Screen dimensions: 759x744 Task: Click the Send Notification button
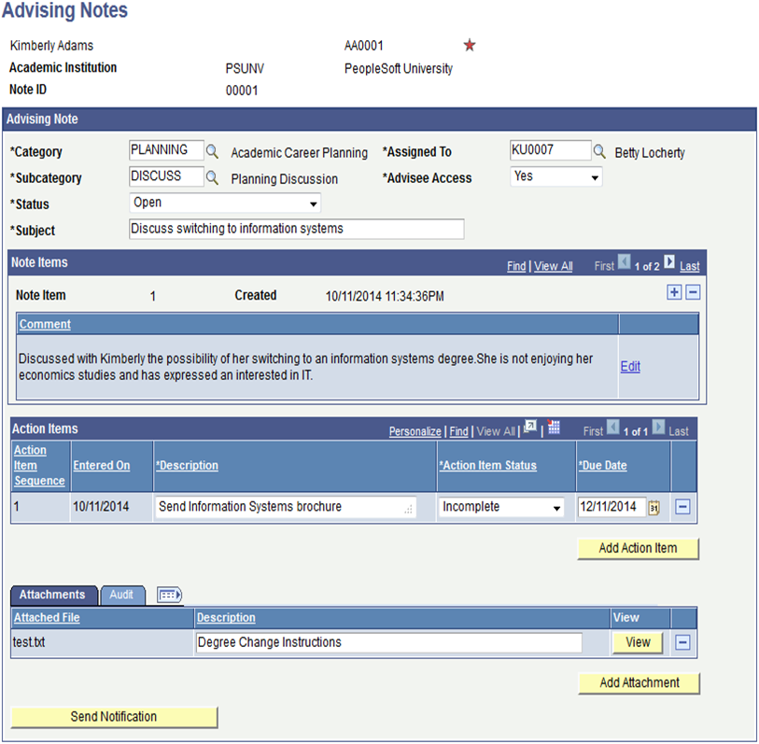click(114, 717)
